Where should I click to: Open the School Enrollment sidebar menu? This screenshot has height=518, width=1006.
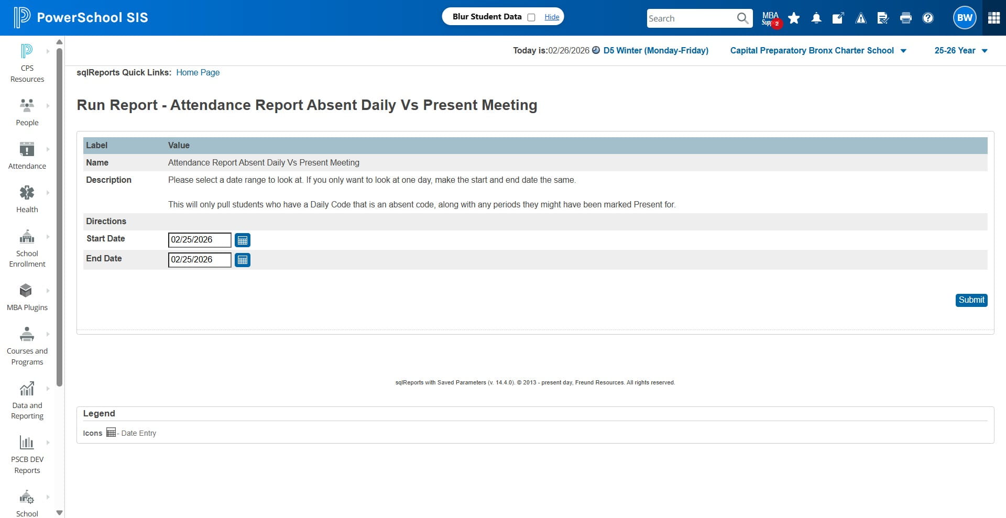pos(27,248)
